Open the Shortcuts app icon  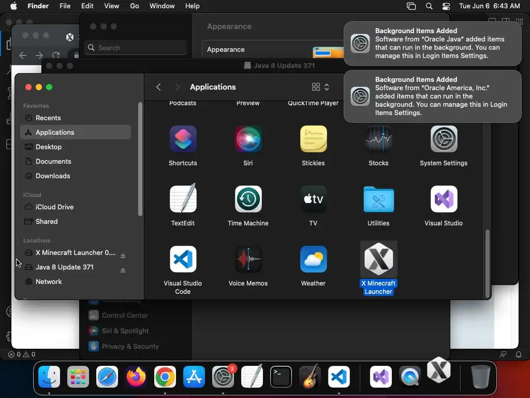coord(183,139)
